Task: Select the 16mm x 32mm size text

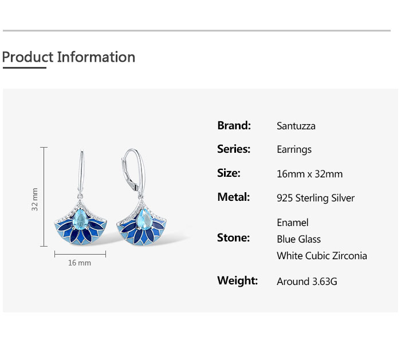Action: (x=309, y=174)
